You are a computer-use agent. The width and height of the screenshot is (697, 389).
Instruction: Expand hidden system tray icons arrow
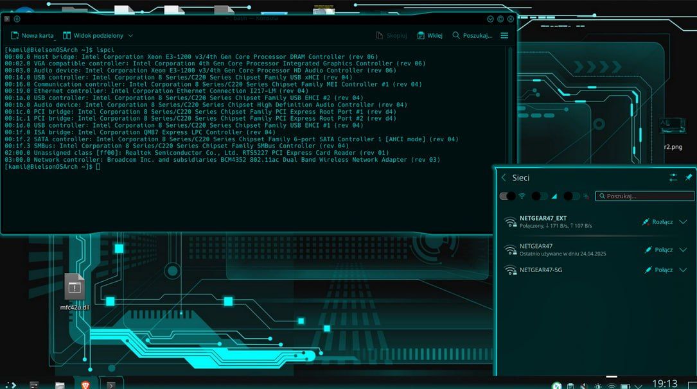(x=639, y=386)
